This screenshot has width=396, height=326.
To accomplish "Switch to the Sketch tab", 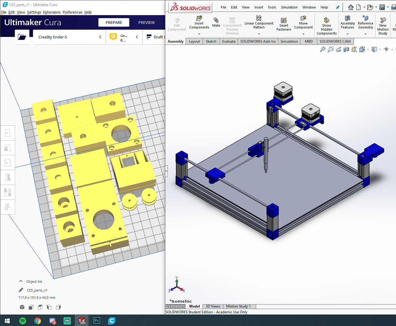I will pos(211,41).
